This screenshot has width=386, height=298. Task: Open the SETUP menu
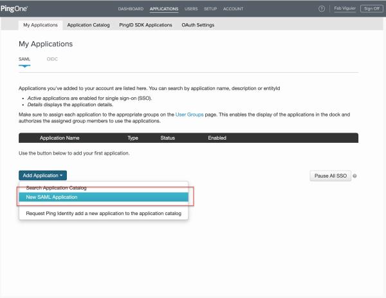coord(210,8)
